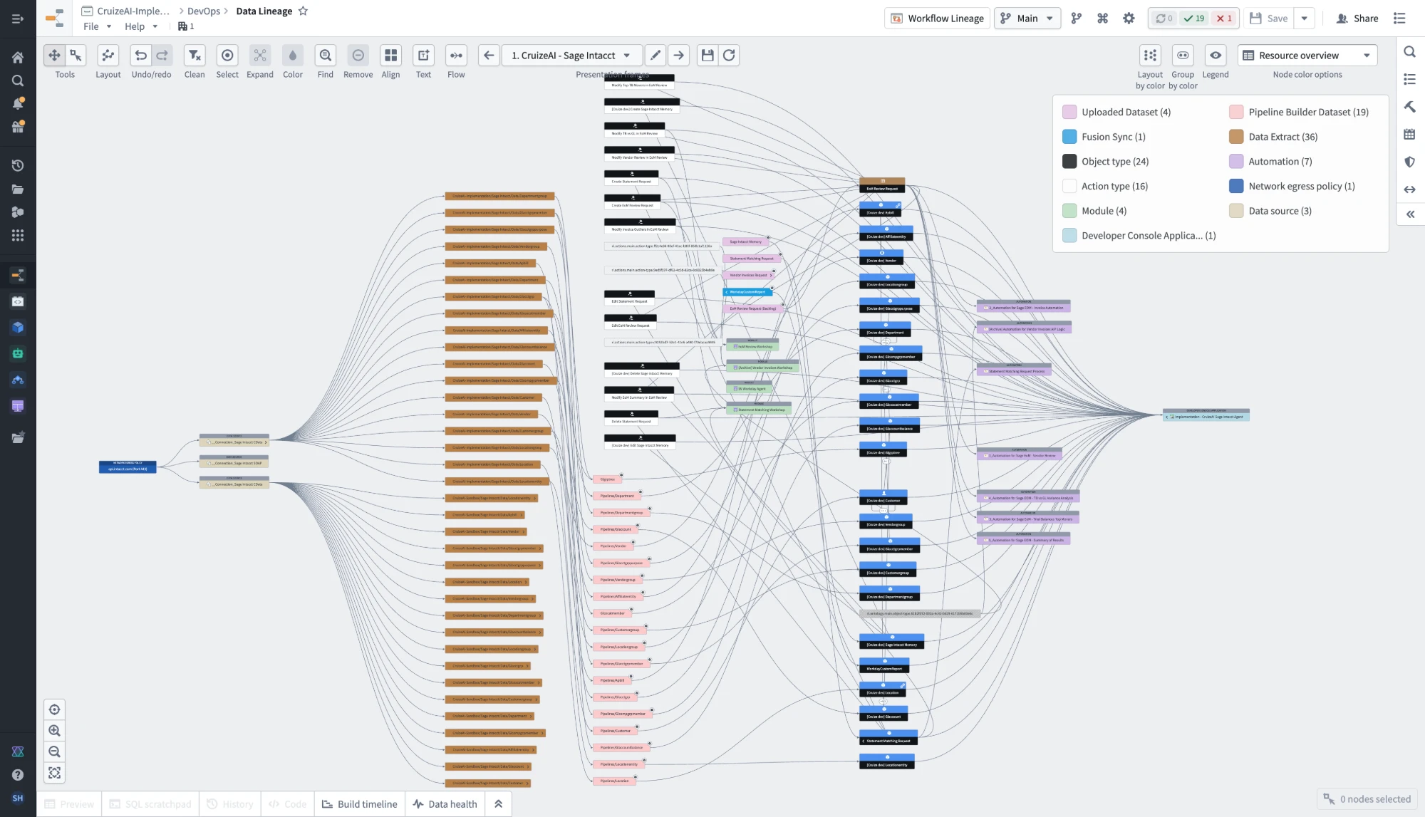Open the Clean tool
The width and height of the screenshot is (1425, 817).
click(x=195, y=56)
